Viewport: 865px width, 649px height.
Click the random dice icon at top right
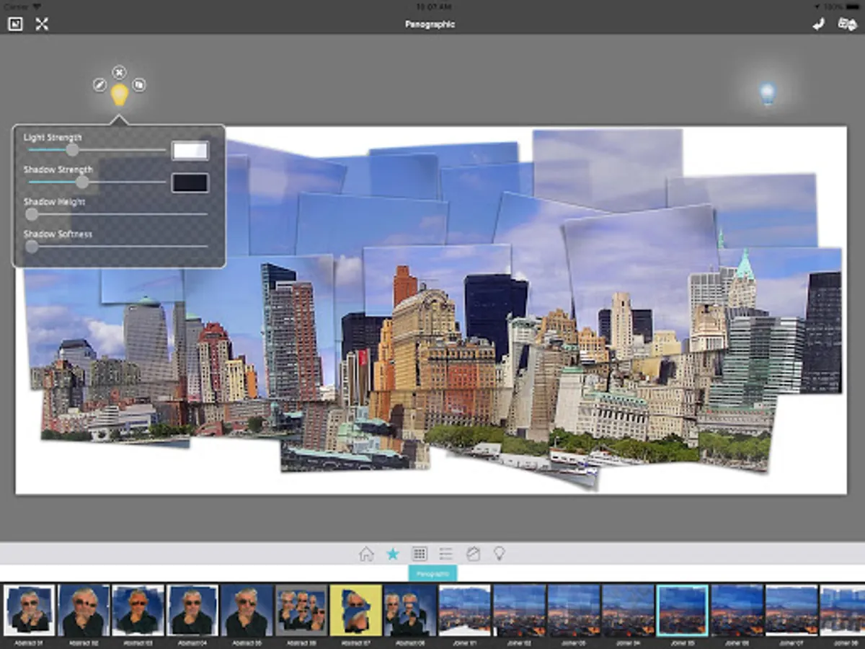pos(846,24)
